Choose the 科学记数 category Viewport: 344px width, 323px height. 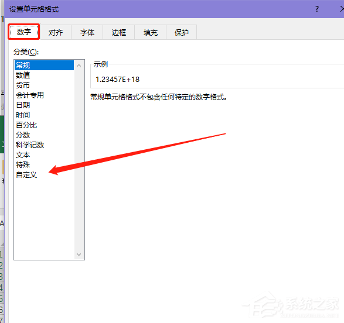(44, 145)
